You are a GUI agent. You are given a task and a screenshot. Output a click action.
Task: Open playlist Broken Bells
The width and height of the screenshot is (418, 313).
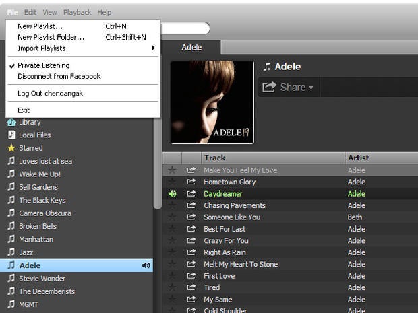[x=38, y=226]
